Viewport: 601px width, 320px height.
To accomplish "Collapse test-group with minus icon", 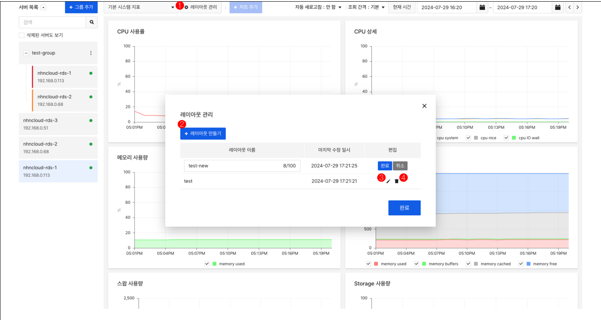I will (x=26, y=53).
